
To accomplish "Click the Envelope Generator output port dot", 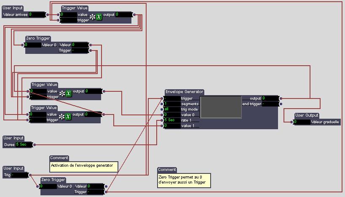I will (x=281, y=98).
